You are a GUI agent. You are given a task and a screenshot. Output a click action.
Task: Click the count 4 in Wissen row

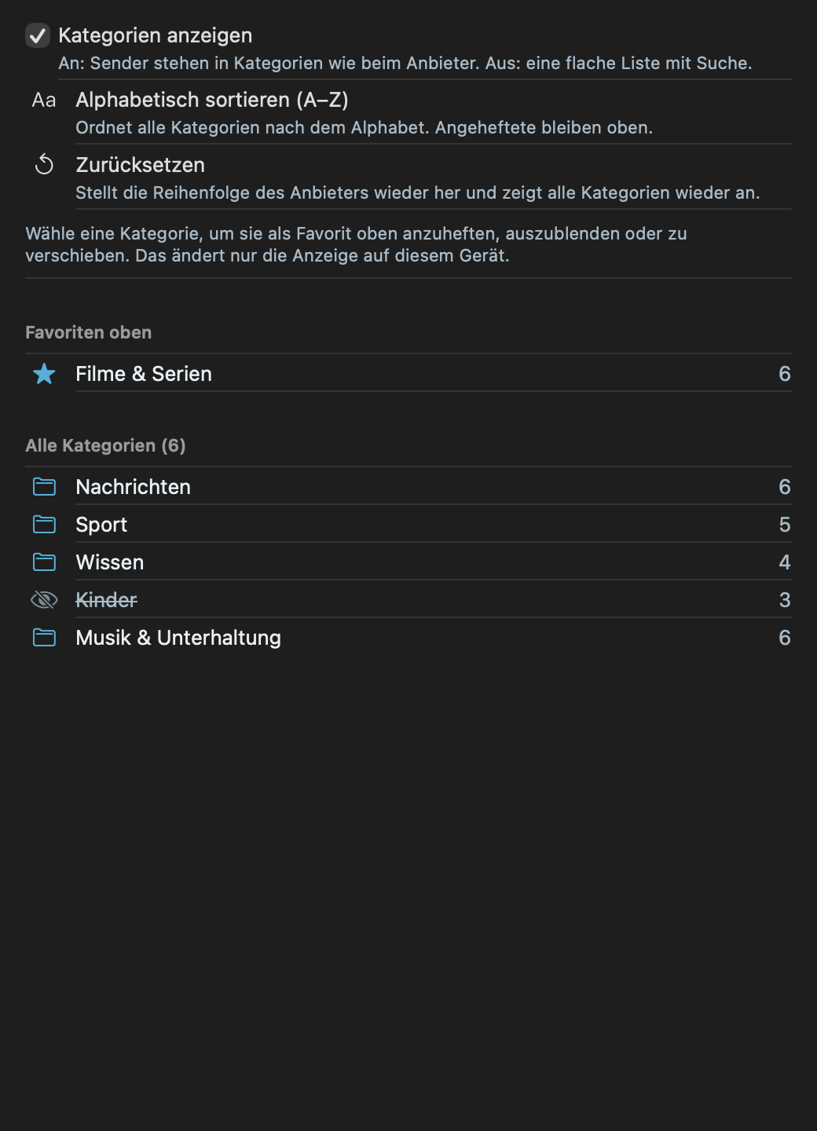click(785, 562)
